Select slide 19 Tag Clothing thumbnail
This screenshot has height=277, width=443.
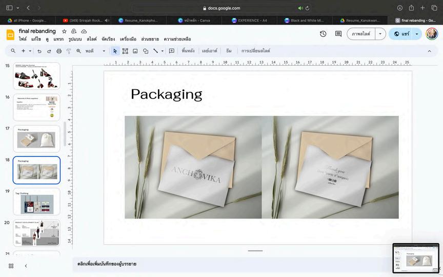pos(37,202)
